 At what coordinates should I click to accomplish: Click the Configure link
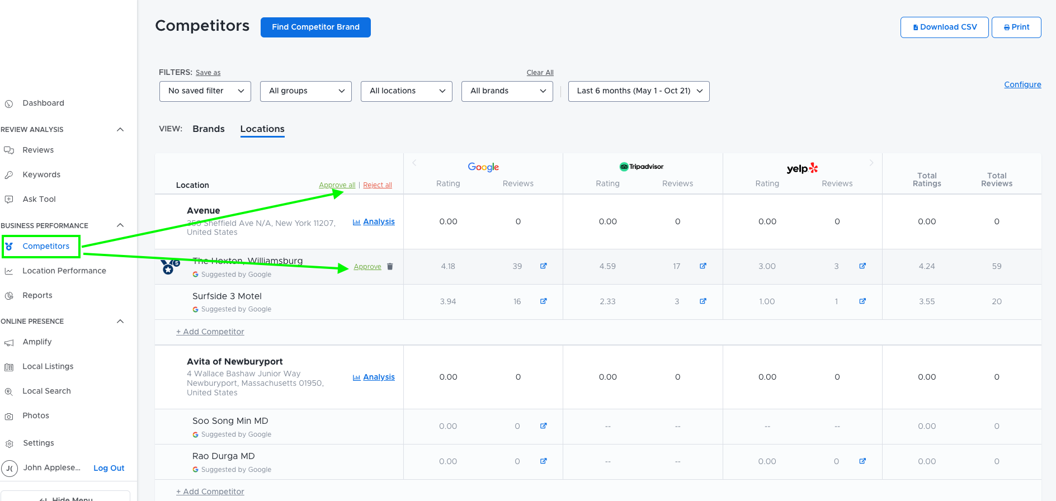(x=1022, y=84)
